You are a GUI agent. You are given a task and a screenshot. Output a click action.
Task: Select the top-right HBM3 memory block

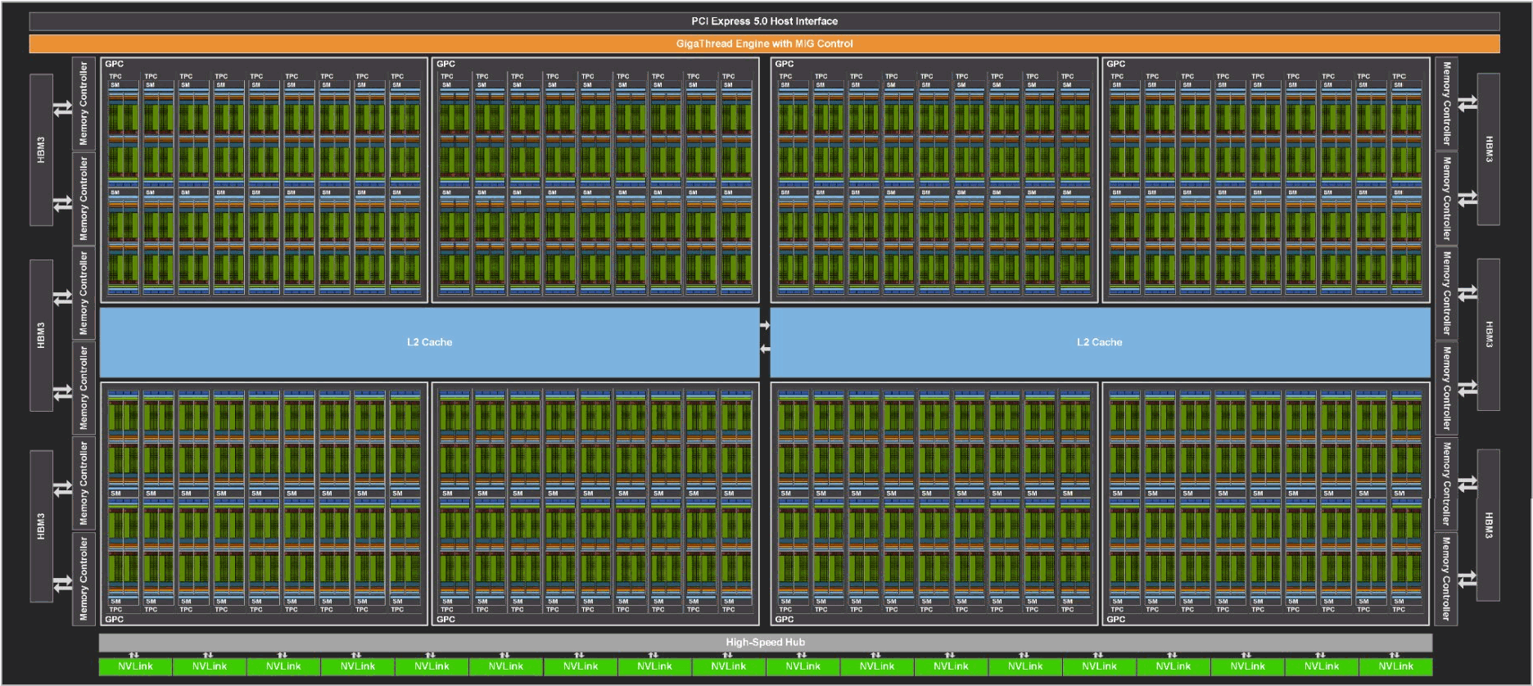1489,149
